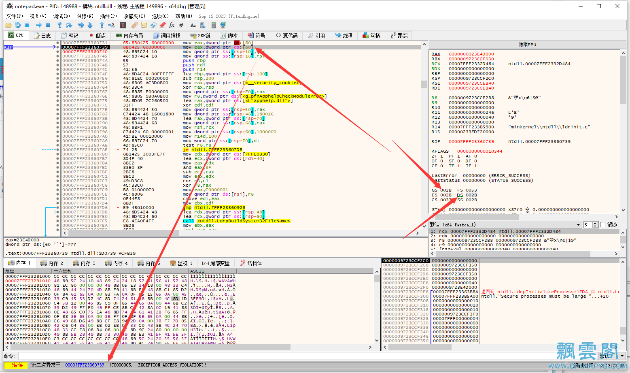This screenshot has height=373, width=630.
Task: Open the 调用堆栈 (Call Stack) tab
Action: click(167, 36)
